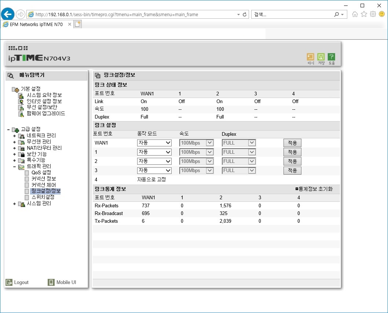Screen dimensions: 388x313
Task: Click the browser forward arrow button
Action: click(x=21, y=14)
